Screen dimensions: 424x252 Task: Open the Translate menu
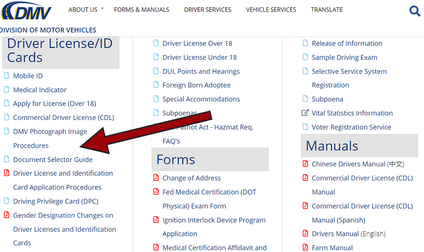pos(326,10)
